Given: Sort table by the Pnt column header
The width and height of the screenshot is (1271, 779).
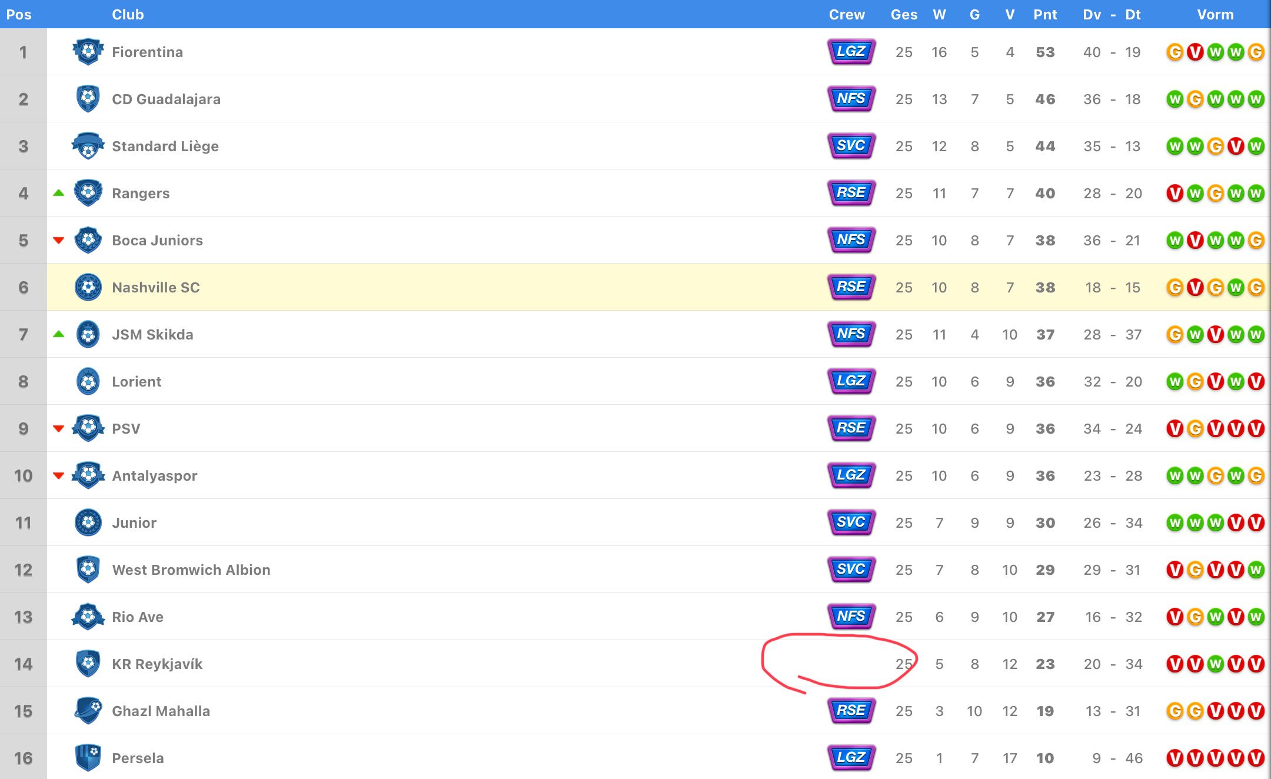Looking at the screenshot, I should click(1045, 15).
